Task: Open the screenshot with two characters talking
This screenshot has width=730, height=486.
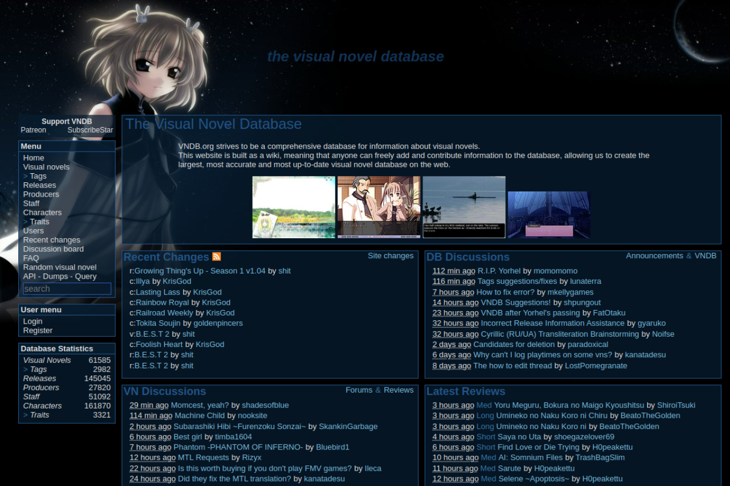Action: [x=379, y=207]
